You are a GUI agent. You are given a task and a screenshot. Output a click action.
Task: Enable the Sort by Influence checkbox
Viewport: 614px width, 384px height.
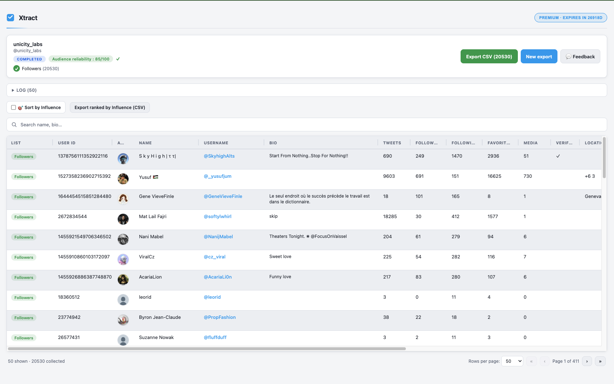point(13,107)
